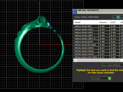Viewport: 123px width, 92px height.
Task: Select the White Gold:10KX1 row
Action: [x=98, y=48]
